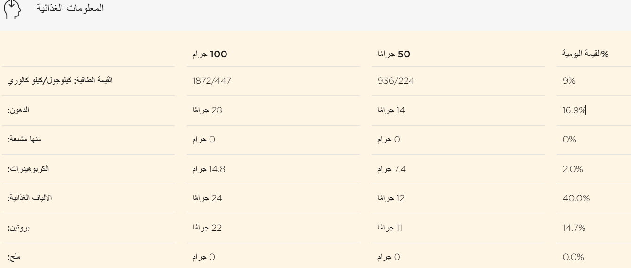This screenshot has width=631, height=268.
Task: Click the 40.0% fiber daily value cell
Action: [576, 198]
